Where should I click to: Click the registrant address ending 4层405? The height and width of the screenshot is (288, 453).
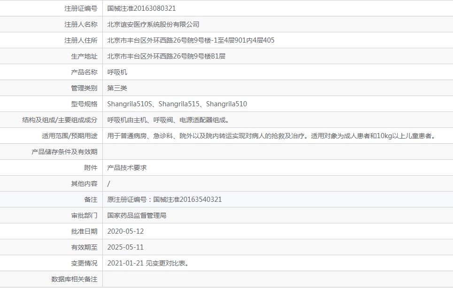[191, 40]
